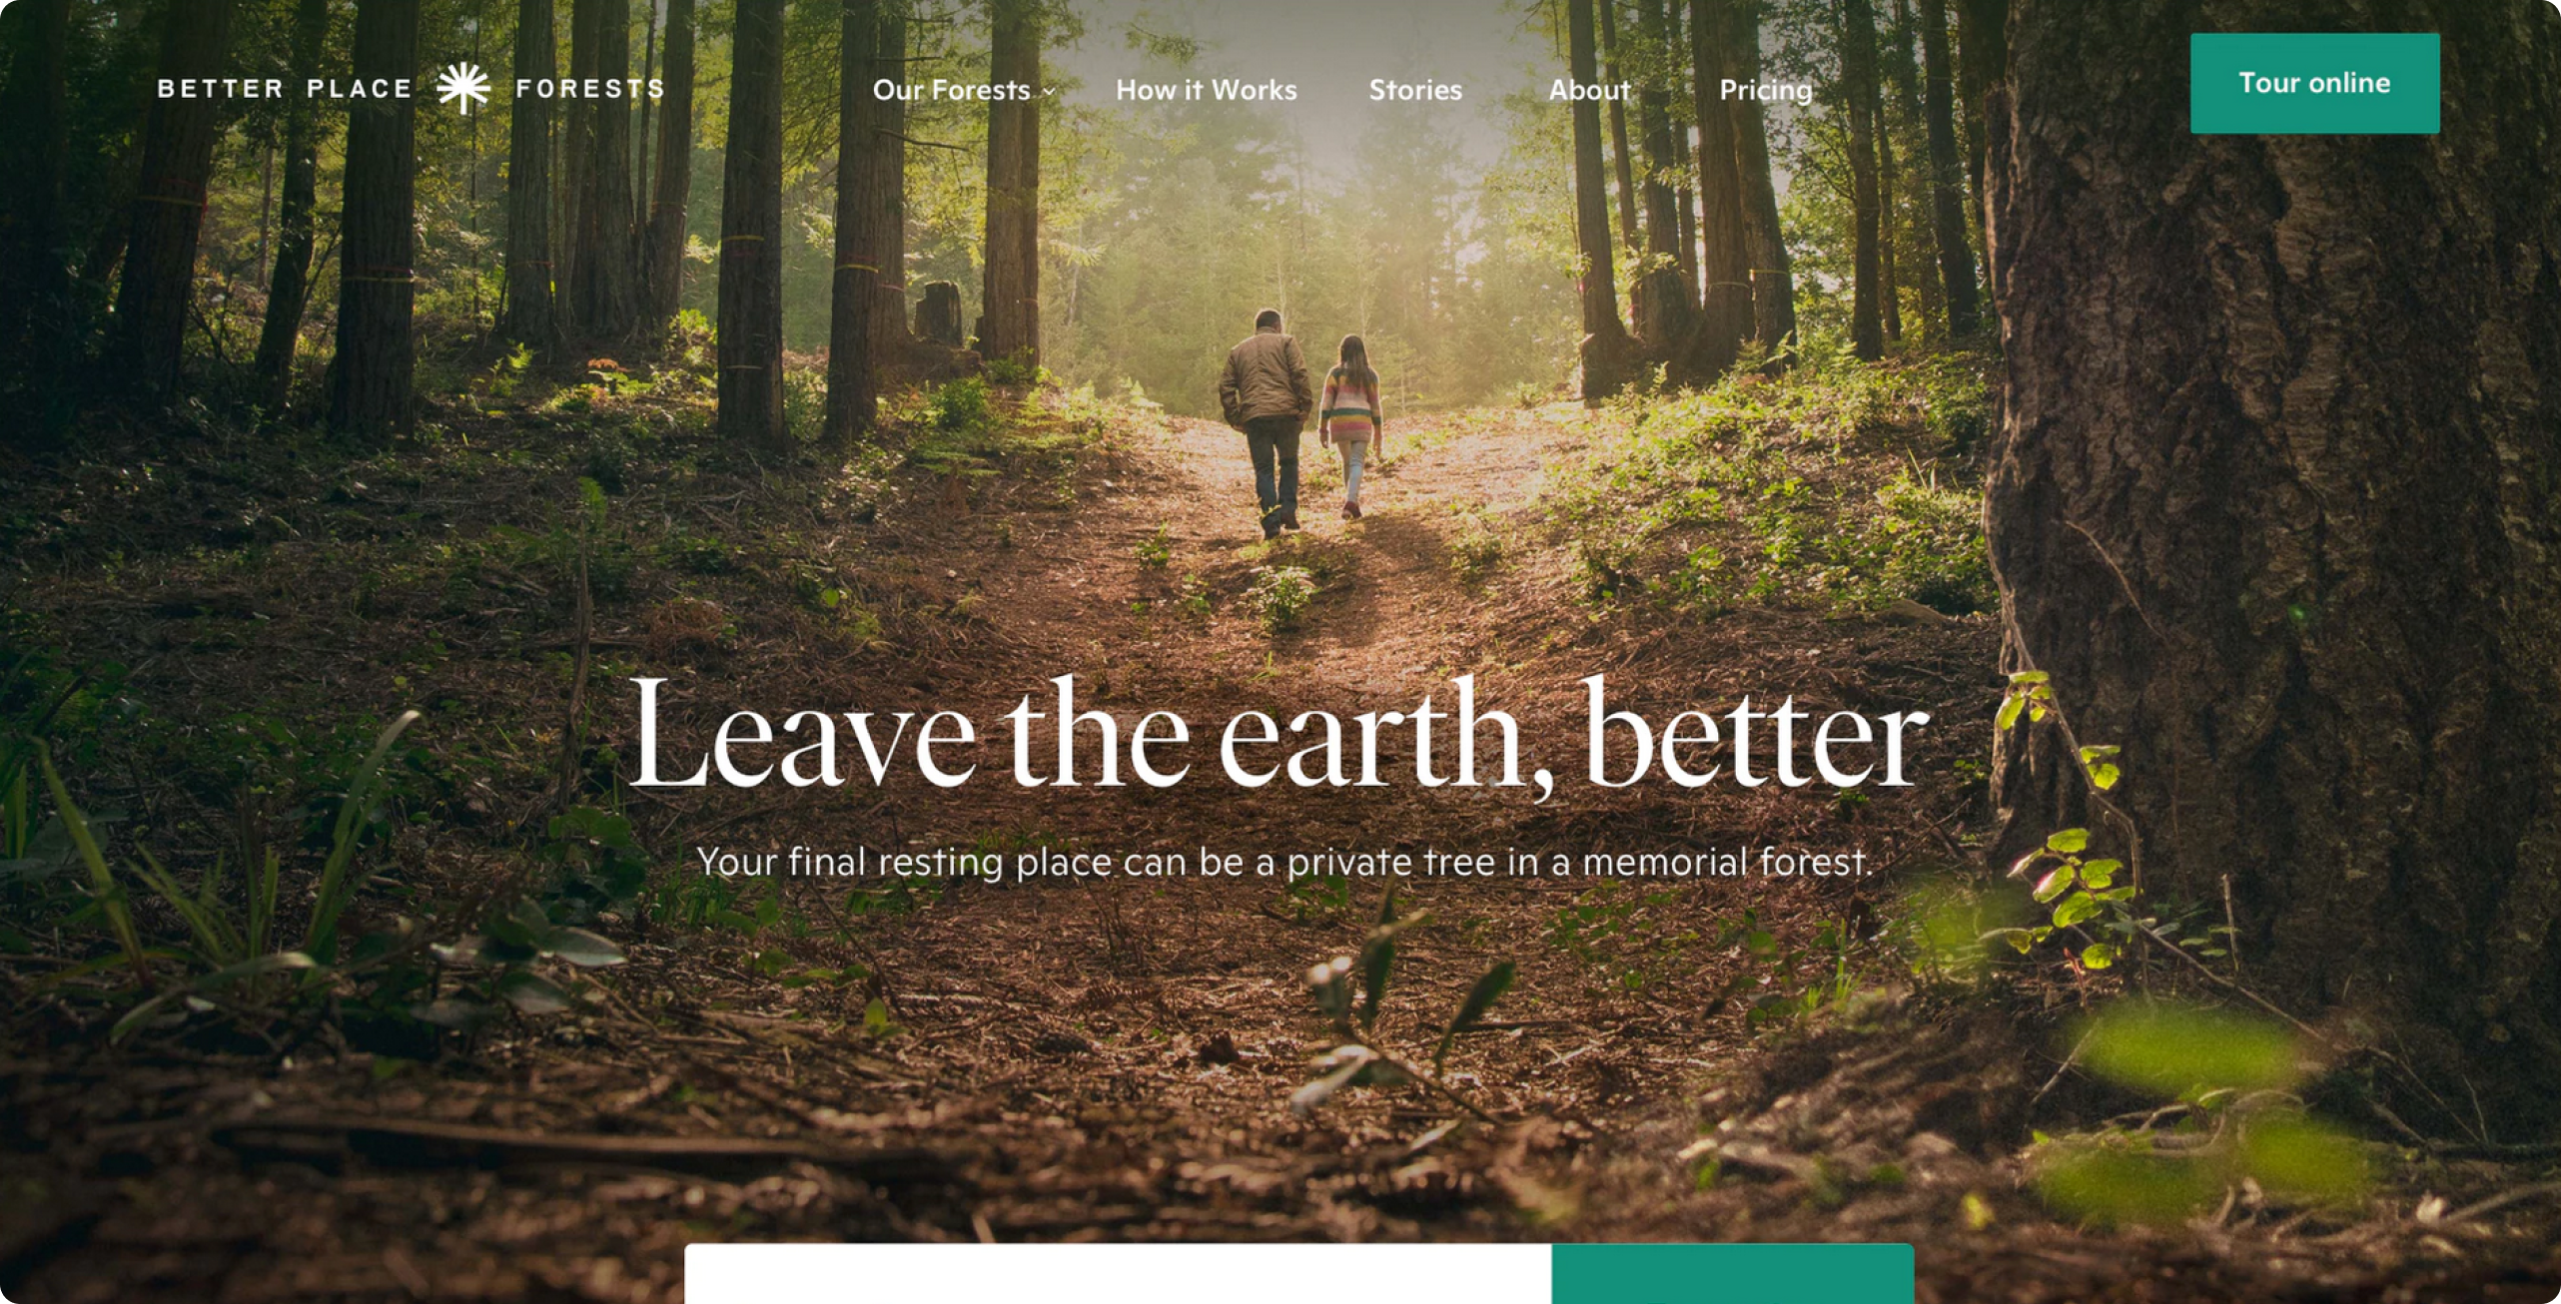The width and height of the screenshot is (2561, 1304).
Task: Click the final resting place subtitle text
Action: [x=1284, y=862]
